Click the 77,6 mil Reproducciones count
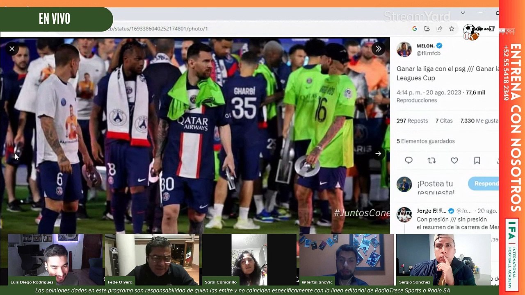Viewport: 525px width, 295px height. tap(441, 96)
